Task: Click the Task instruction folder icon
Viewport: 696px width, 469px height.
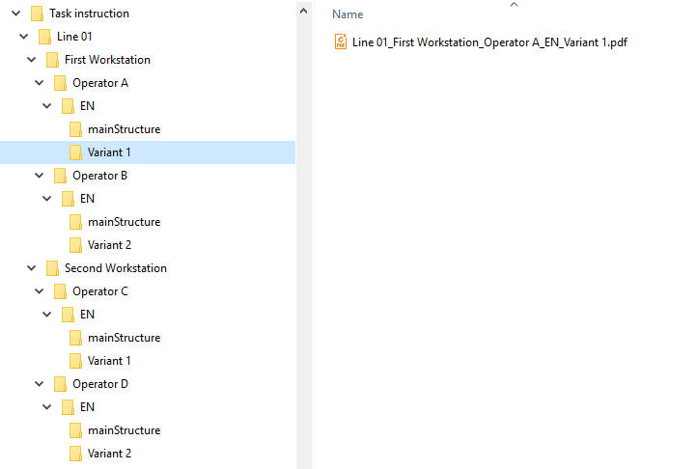Action: [x=37, y=14]
